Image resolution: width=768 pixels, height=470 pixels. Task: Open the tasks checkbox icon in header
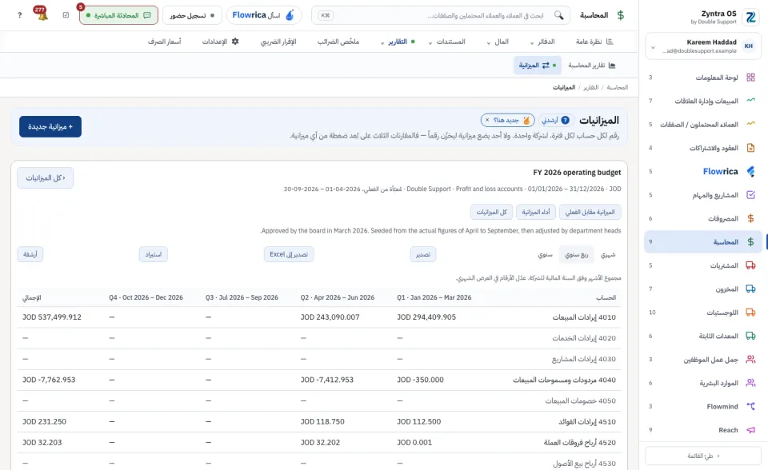[66, 15]
